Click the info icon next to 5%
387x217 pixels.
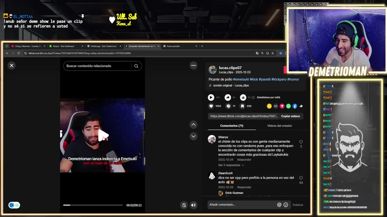click(x=253, y=97)
